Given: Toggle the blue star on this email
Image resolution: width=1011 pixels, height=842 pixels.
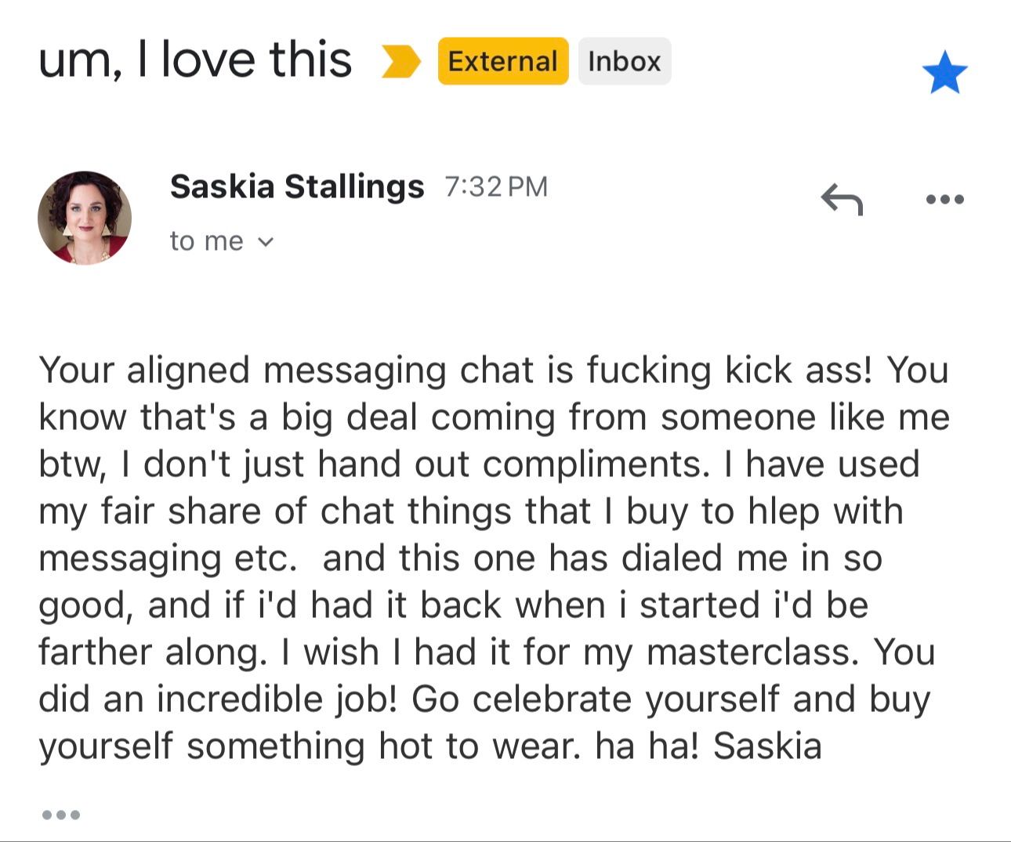Looking at the screenshot, I should click(x=944, y=72).
